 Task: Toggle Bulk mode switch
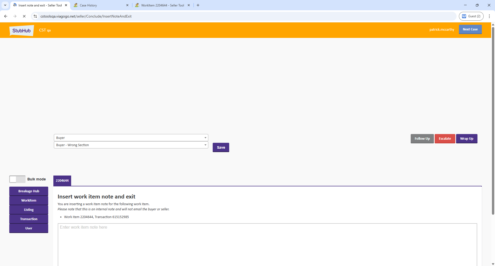click(x=17, y=179)
